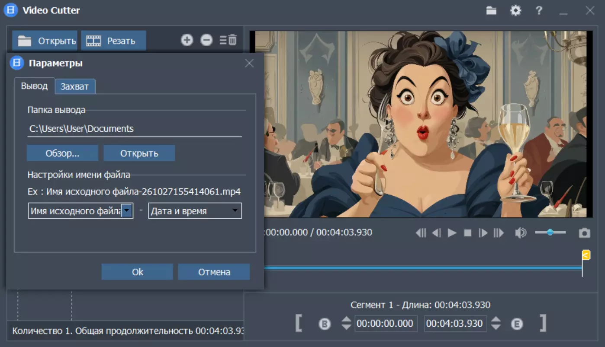Jump to next keyframe button

[499, 233]
